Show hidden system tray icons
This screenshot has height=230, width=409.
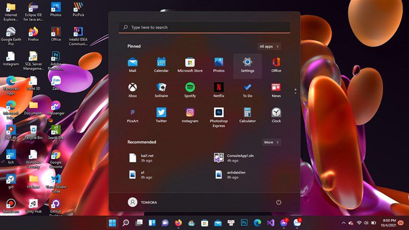point(344,223)
